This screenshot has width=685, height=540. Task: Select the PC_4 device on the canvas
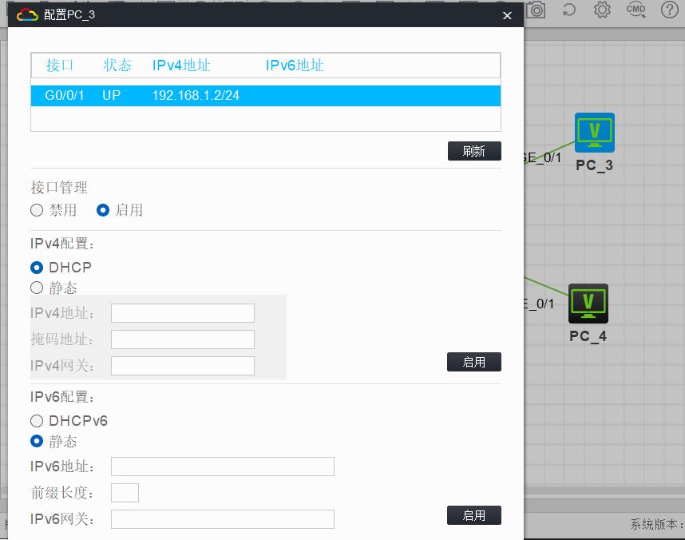pos(588,304)
